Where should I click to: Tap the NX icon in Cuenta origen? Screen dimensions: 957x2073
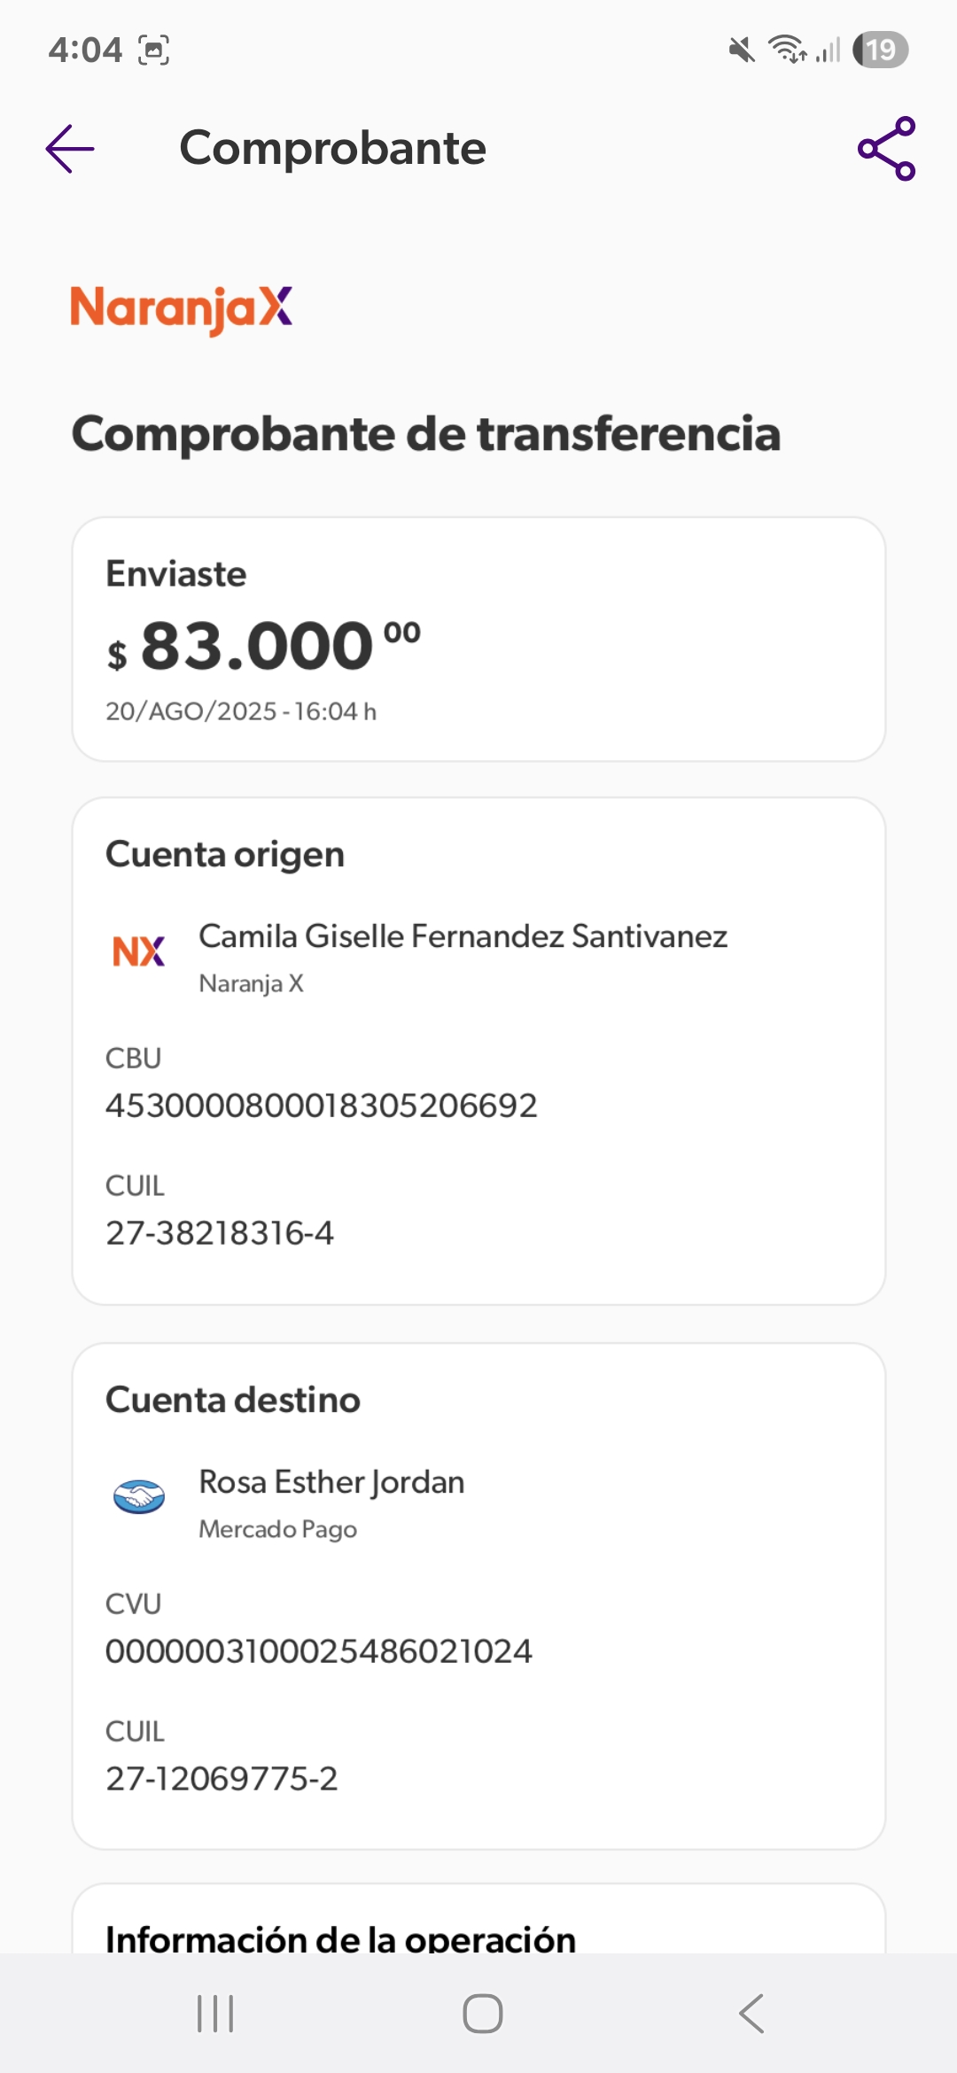tap(139, 951)
